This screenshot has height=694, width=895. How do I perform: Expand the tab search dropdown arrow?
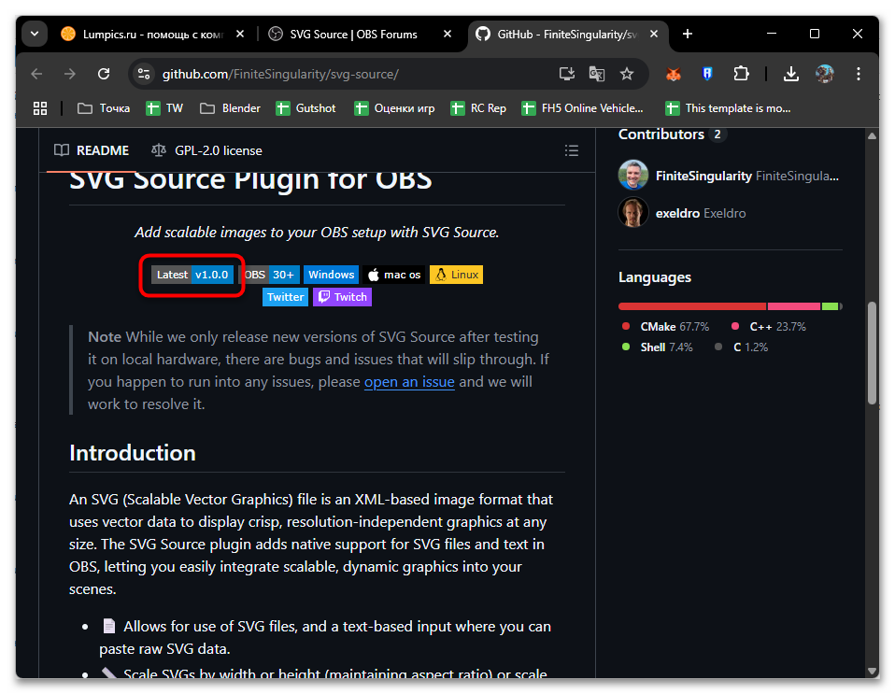pyautogui.click(x=35, y=34)
